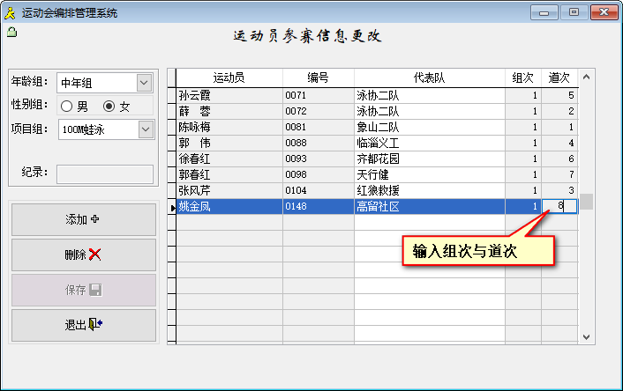
Task: Select athlete row 孙云霞
Action: tap(229, 94)
